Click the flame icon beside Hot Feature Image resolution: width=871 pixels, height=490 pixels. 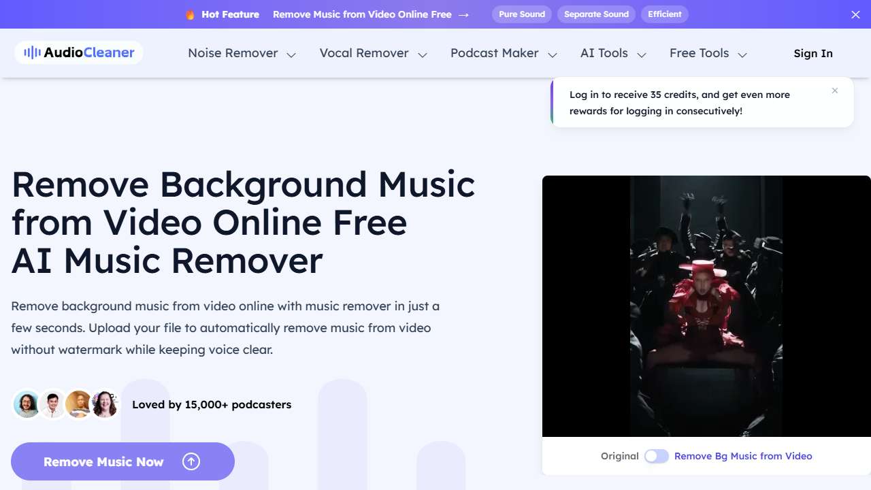pyautogui.click(x=189, y=14)
